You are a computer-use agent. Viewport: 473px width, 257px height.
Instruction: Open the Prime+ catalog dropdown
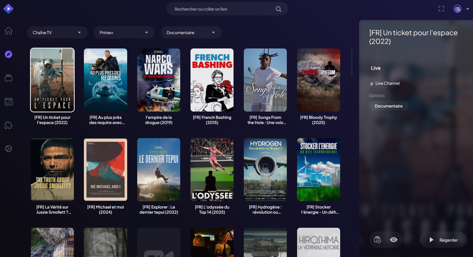click(x=124, y=32)
